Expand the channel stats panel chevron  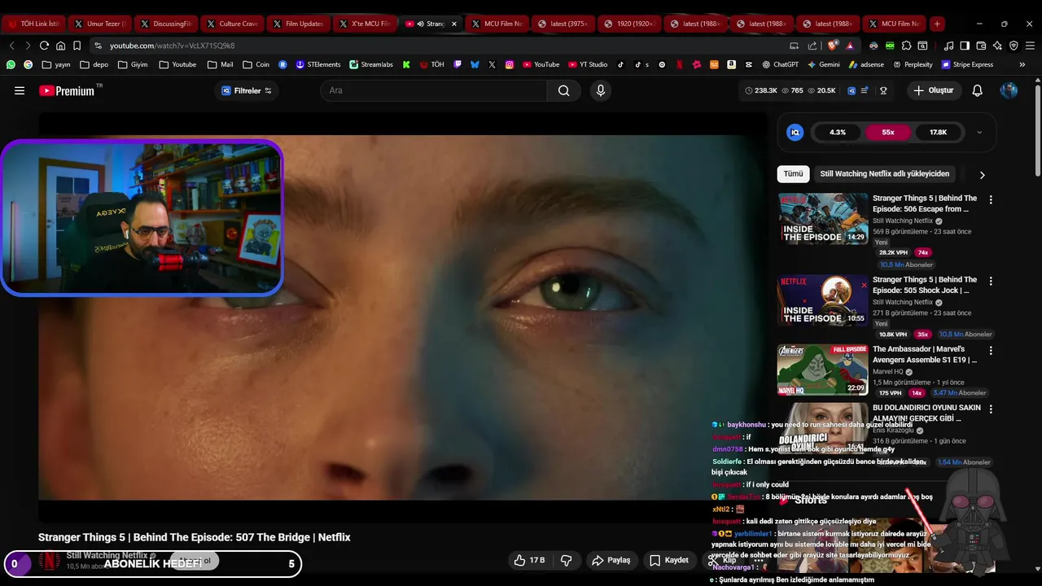979,132
